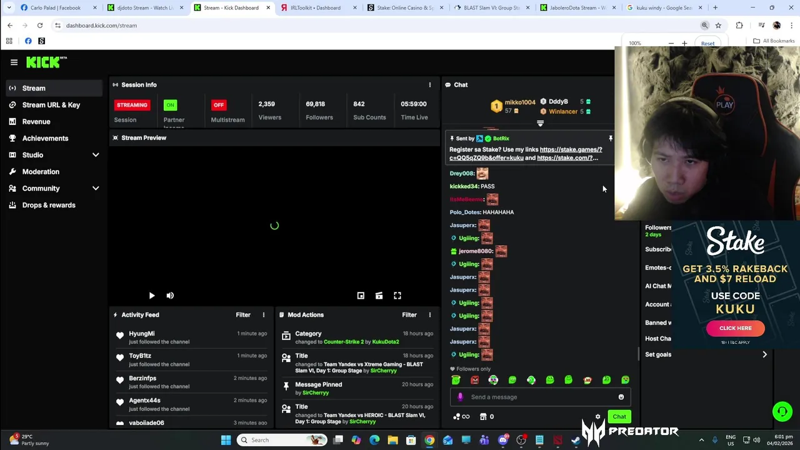Open chat settings gear
The image size is (800, 450).
click(x=597, y=417)
